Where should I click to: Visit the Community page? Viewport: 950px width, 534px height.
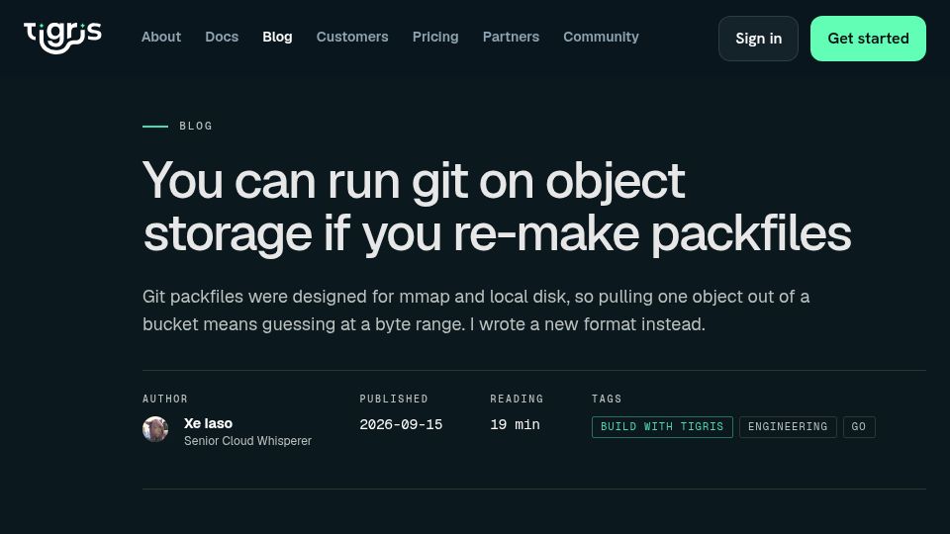tap(601, 37)
